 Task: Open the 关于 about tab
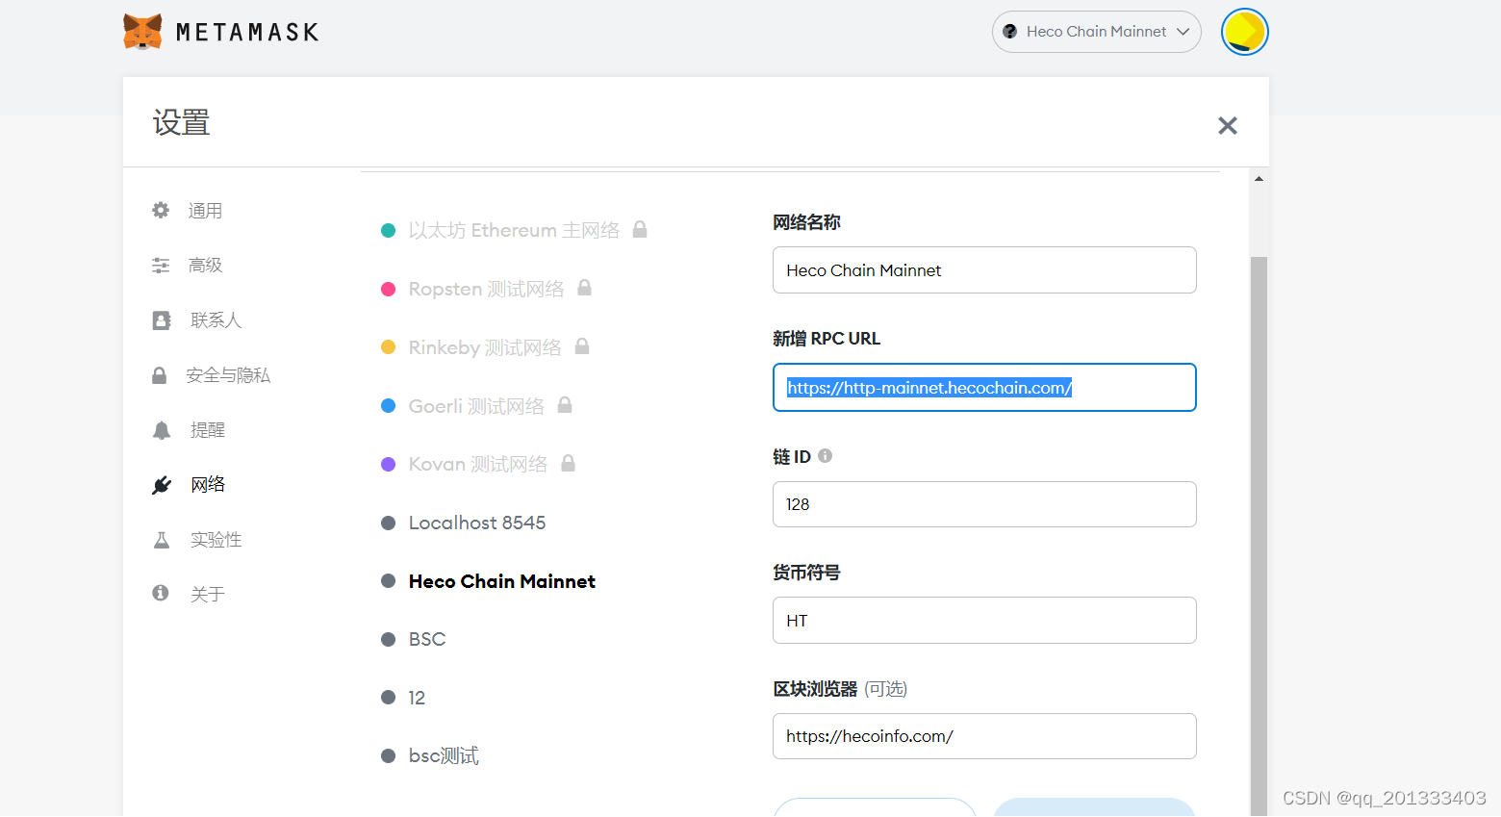[x=207, y=595]
